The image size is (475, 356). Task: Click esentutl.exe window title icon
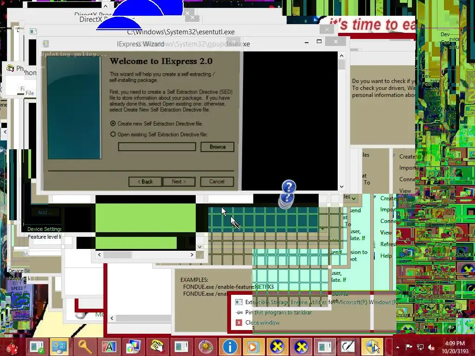pyautogui.click(x=33, y=32)
